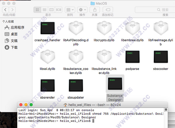The height and width of the screenshot is (128, 175).
Task: Select the libcrypto.dylib file icon
Action: 104,28
